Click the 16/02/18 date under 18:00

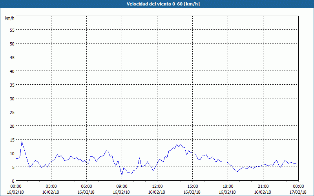click(x=227, y=192)
